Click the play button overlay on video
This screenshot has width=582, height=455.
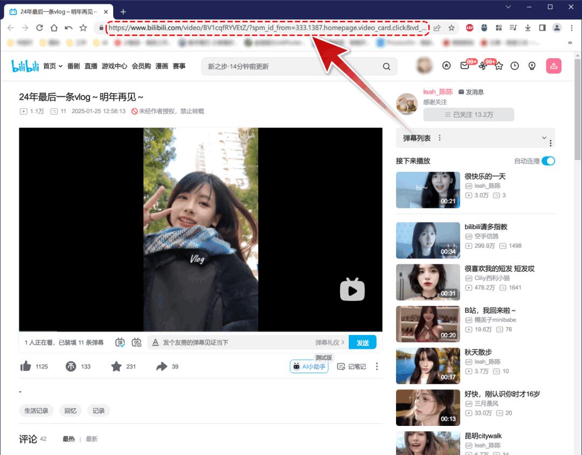(x=352, y=290)
